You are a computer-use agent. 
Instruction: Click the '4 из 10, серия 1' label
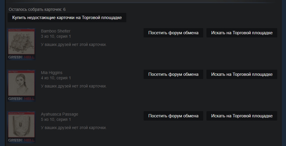56,78
